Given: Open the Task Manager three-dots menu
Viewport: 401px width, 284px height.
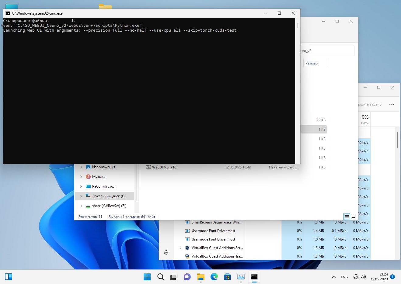Looking at the screenshot, I should point(392,104).
